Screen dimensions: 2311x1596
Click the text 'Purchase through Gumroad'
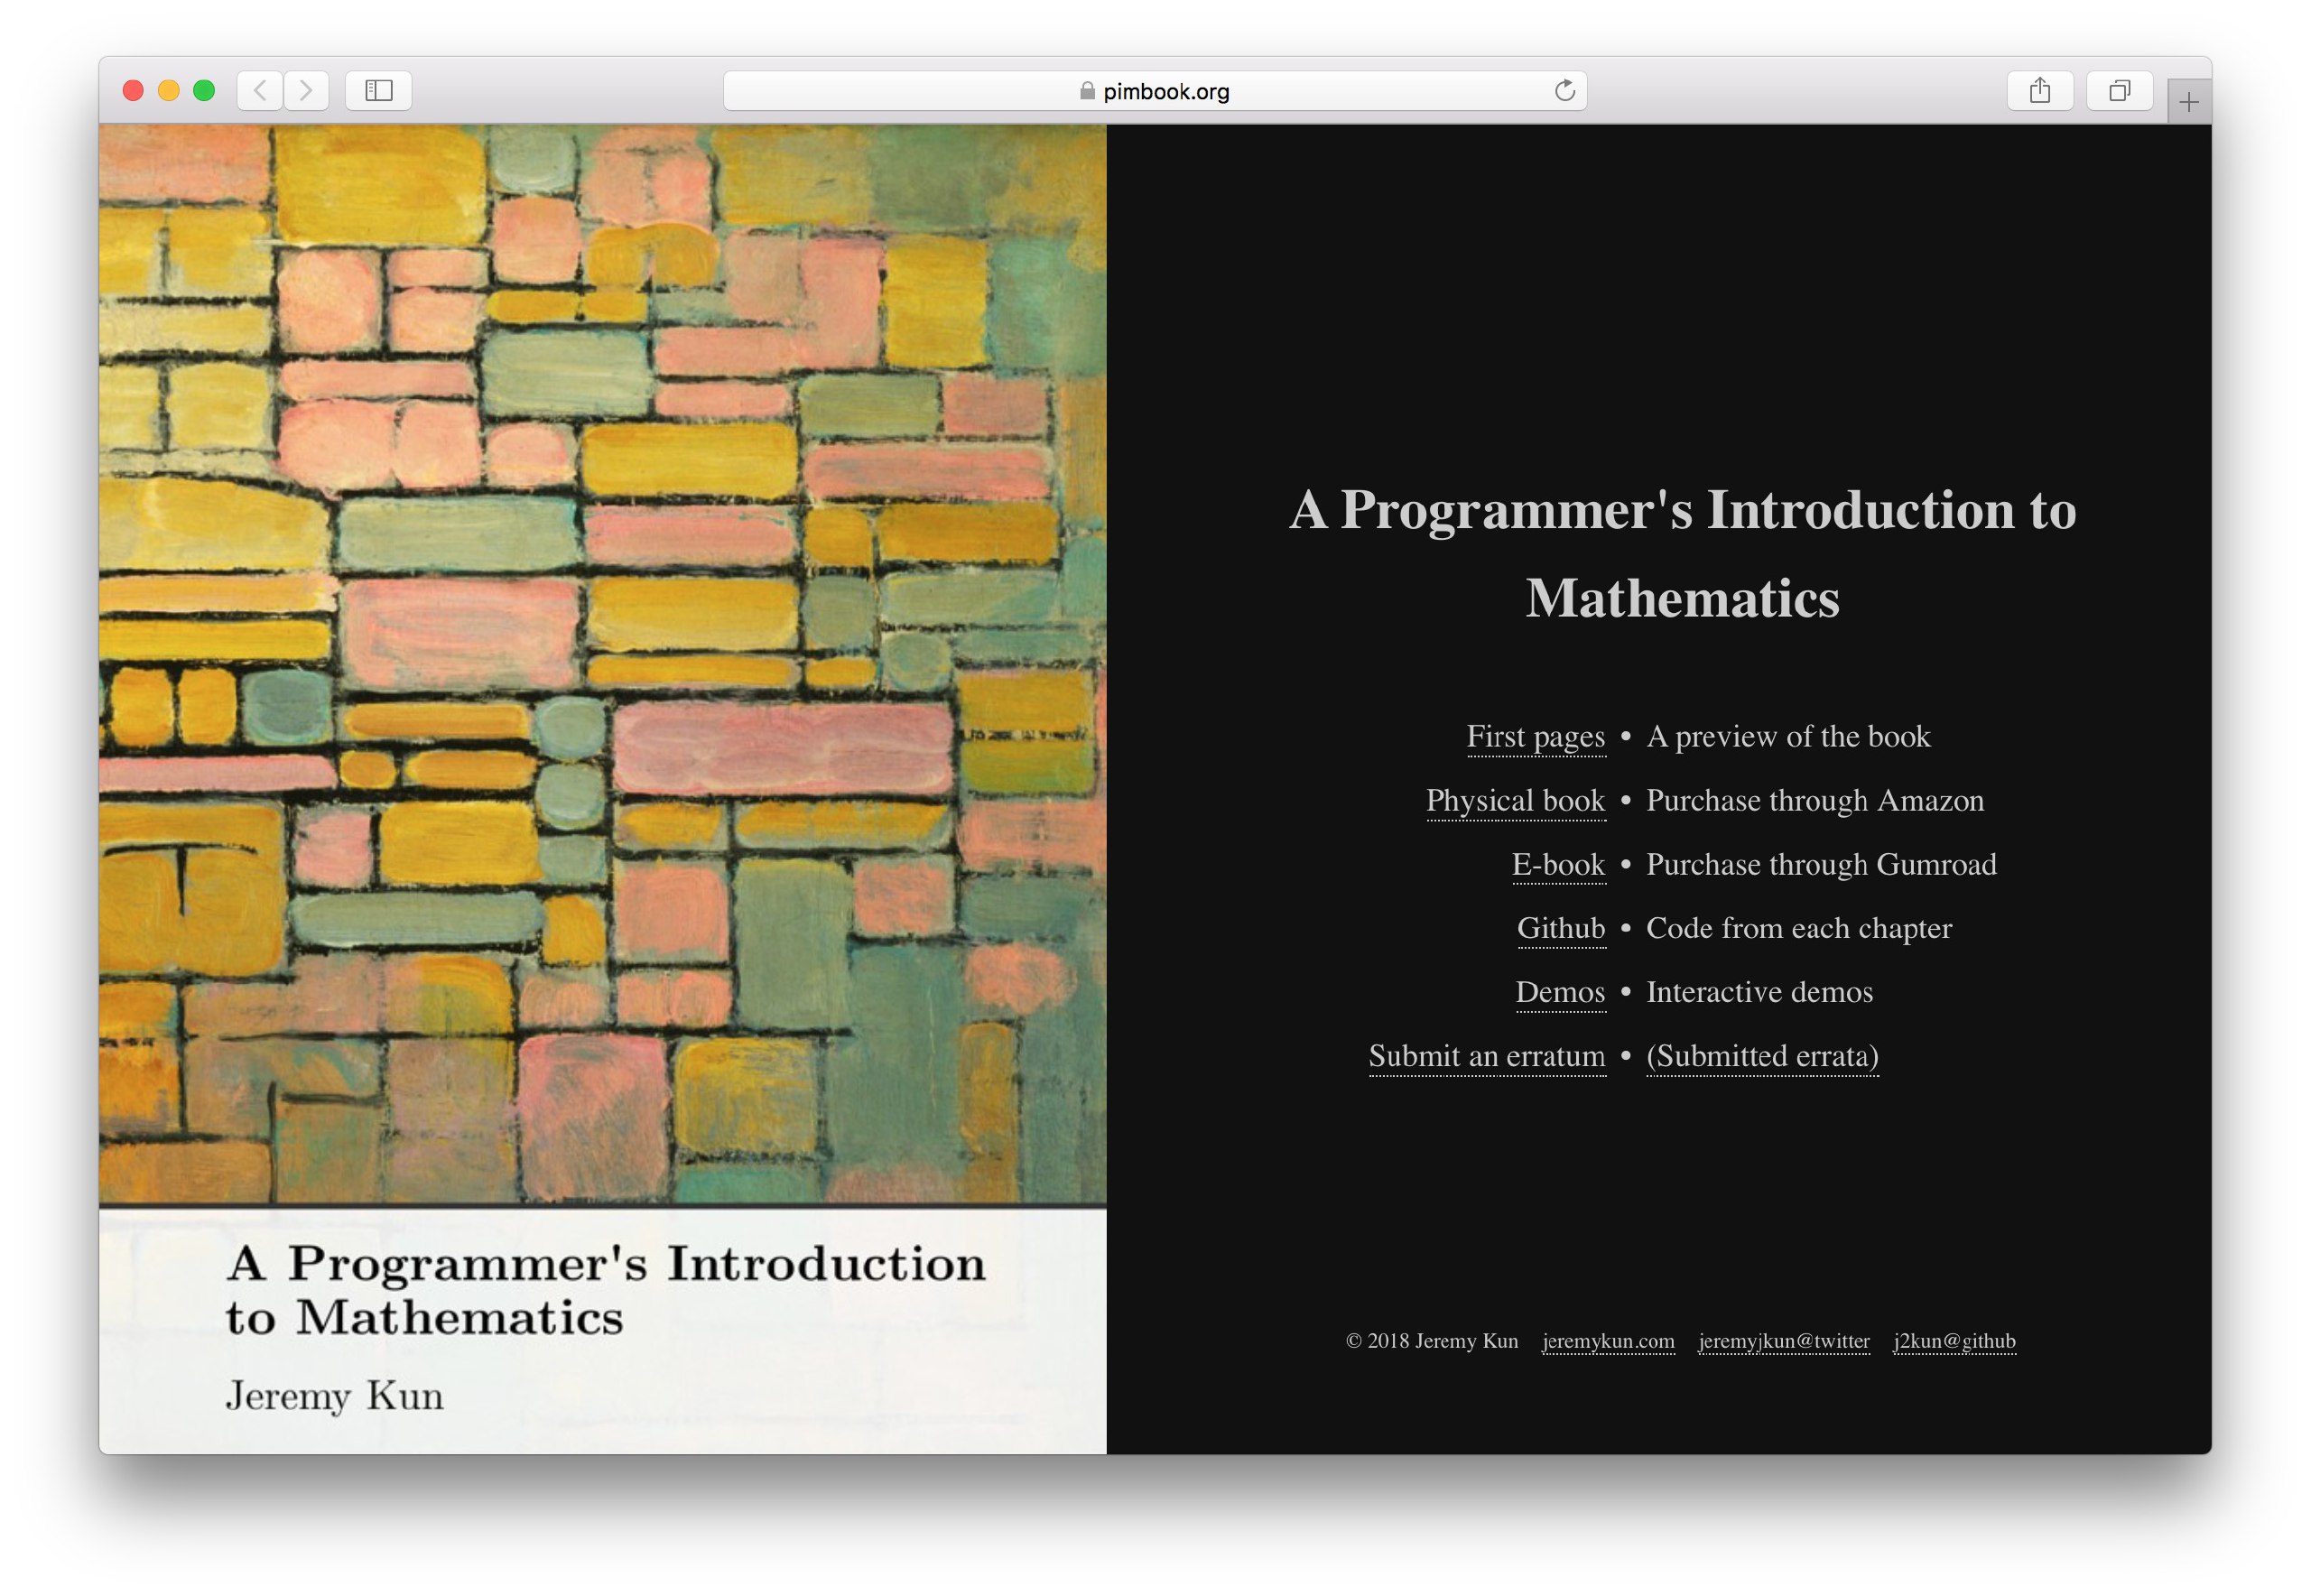pos(1821,865)
